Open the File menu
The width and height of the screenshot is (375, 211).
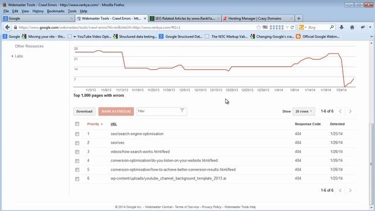6,11
